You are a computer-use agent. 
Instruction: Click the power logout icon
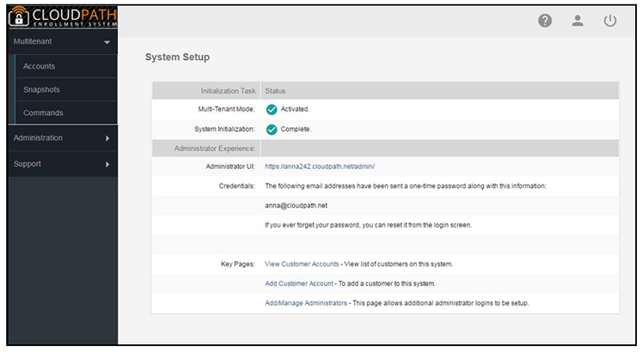pyautogui.click(x=609, y=21)
